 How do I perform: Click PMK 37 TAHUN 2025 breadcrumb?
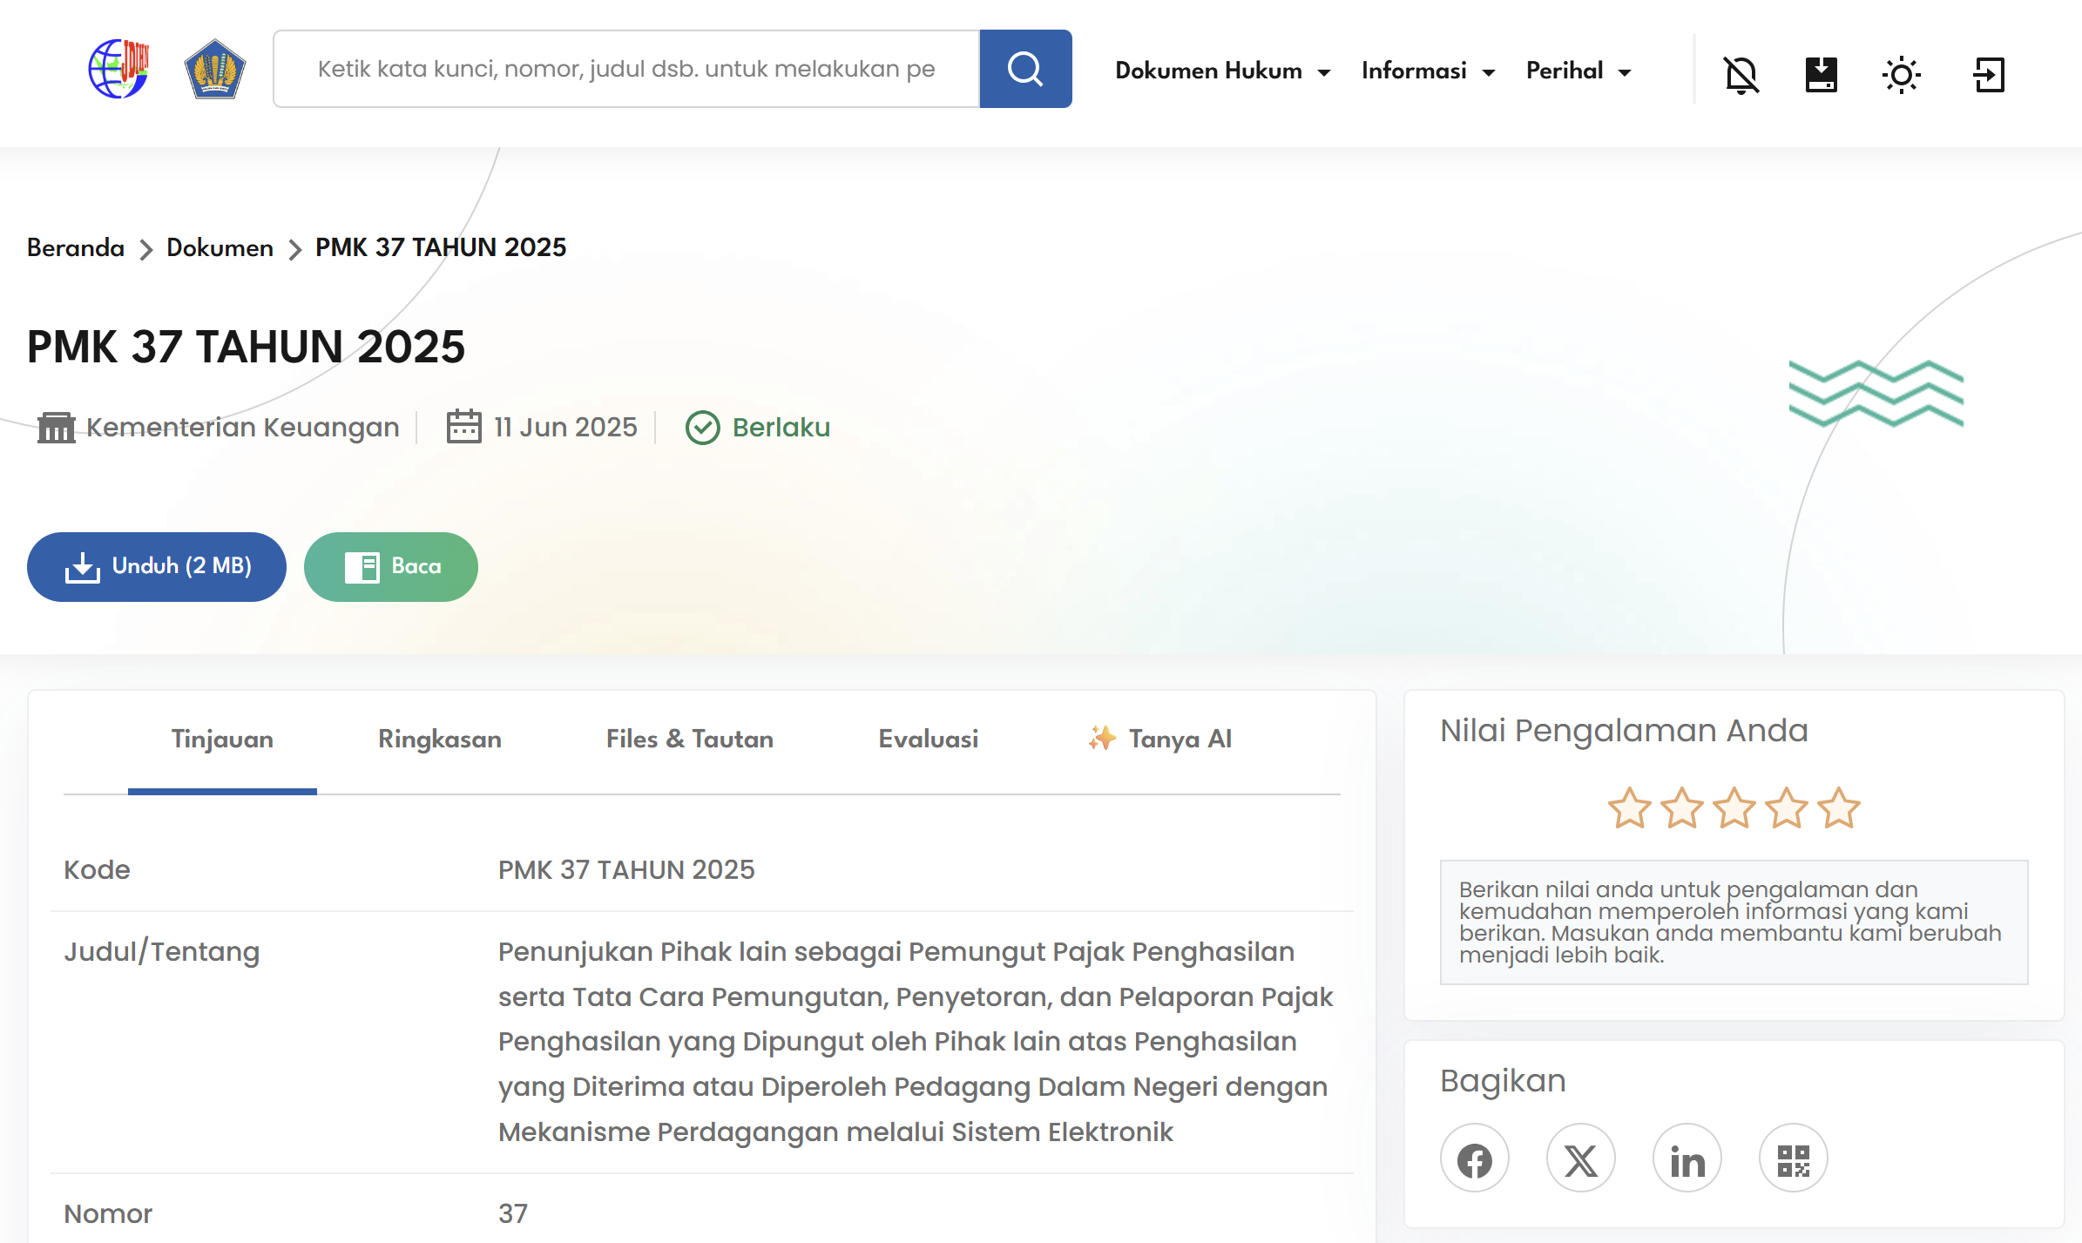coord(441,247)
